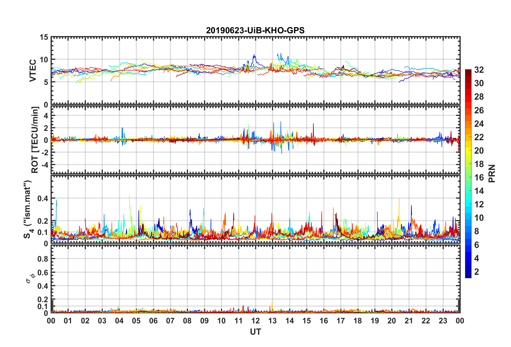Click the UT x-axis label

[x=255, y=332]
